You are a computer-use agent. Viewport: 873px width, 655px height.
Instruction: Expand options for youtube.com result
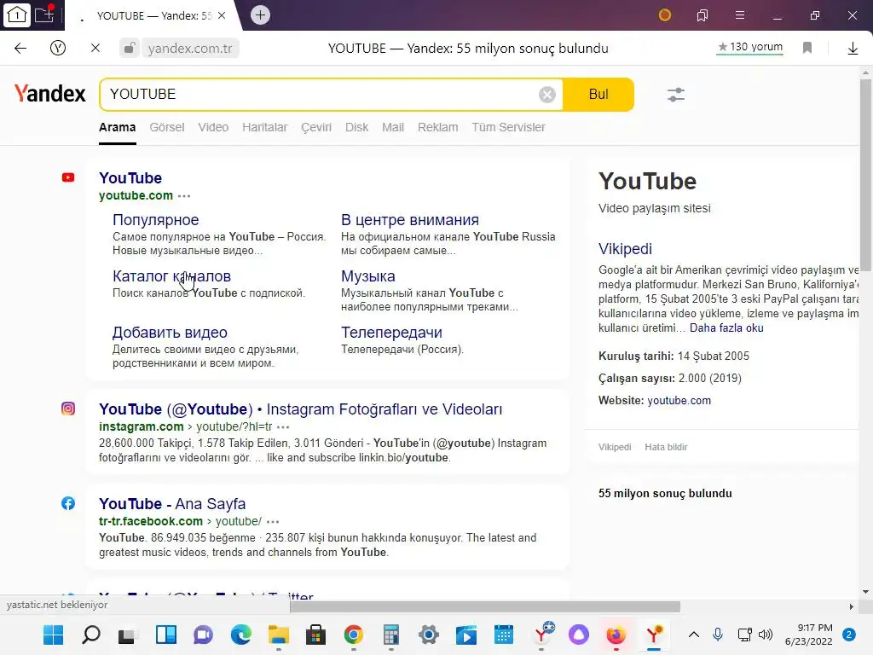184,196
